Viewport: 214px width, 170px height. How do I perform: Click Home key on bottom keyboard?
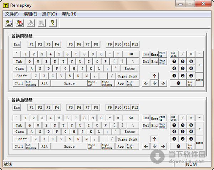pyautogui.click(x=154, y=118)
